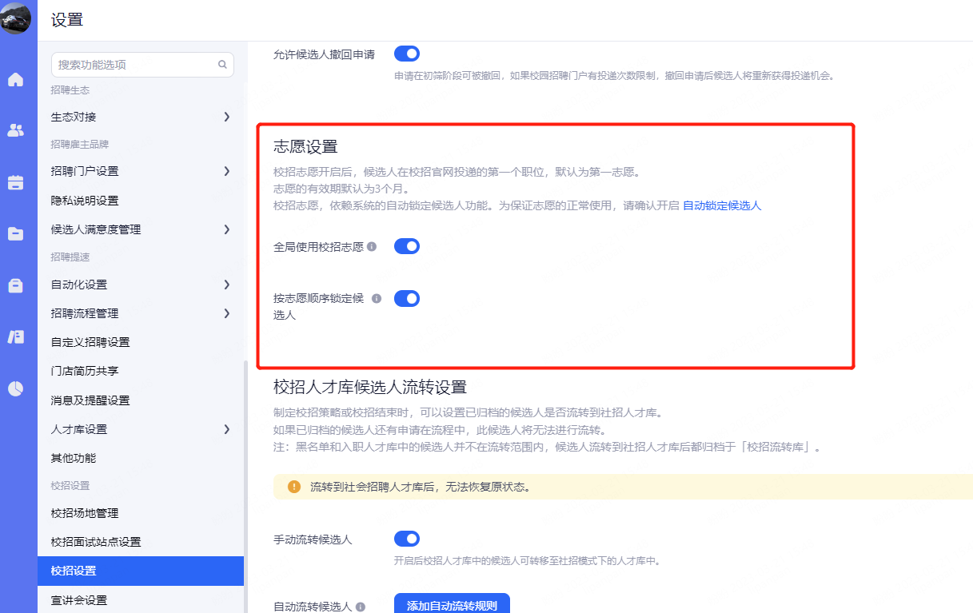Expand 人才库设置 submenu
The image size is (973, 613).
(226, 429)
